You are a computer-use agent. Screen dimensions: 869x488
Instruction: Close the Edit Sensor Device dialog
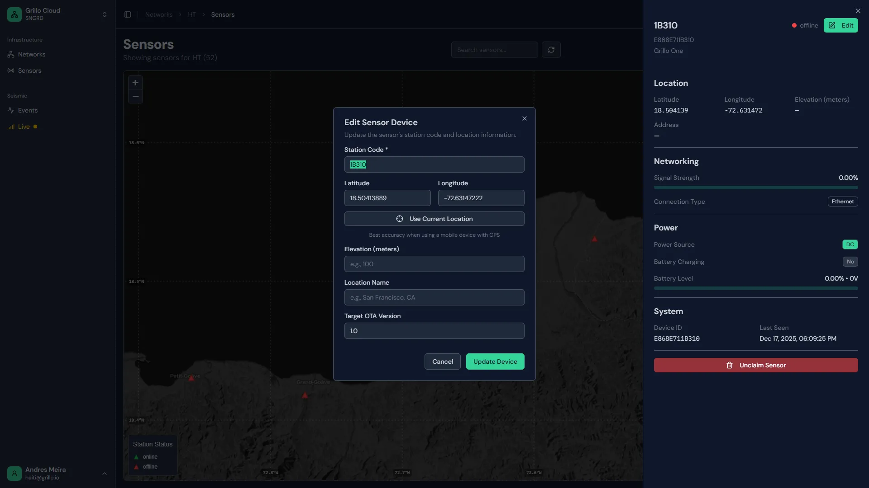pyautogui.click(x=524, y=118)
